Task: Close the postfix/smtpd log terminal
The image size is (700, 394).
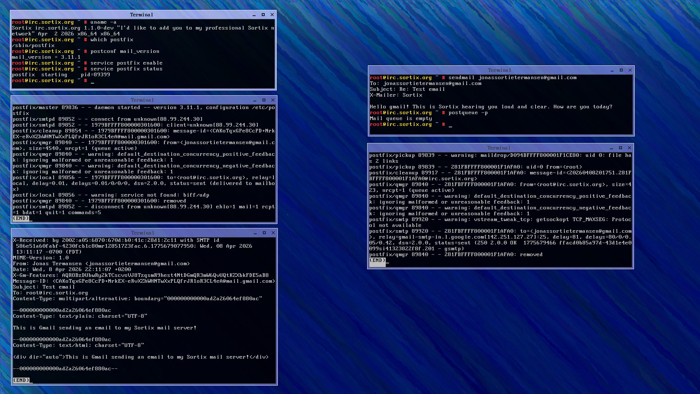Action: tap(273, 100)
